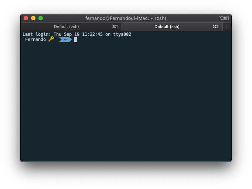Click the ttys002 text in login line
Screen dimensions: 252x189
point(122,34)
